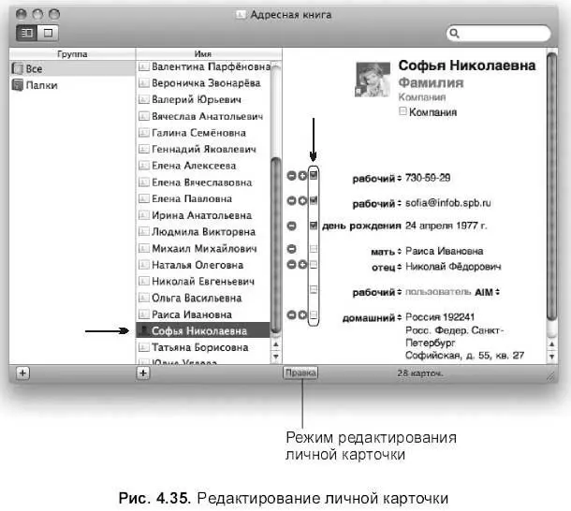Viewport: 571px width, 511px height.
Task: Select contact Вячеслав Анатольевич
Action: click(x=203, y=116)
